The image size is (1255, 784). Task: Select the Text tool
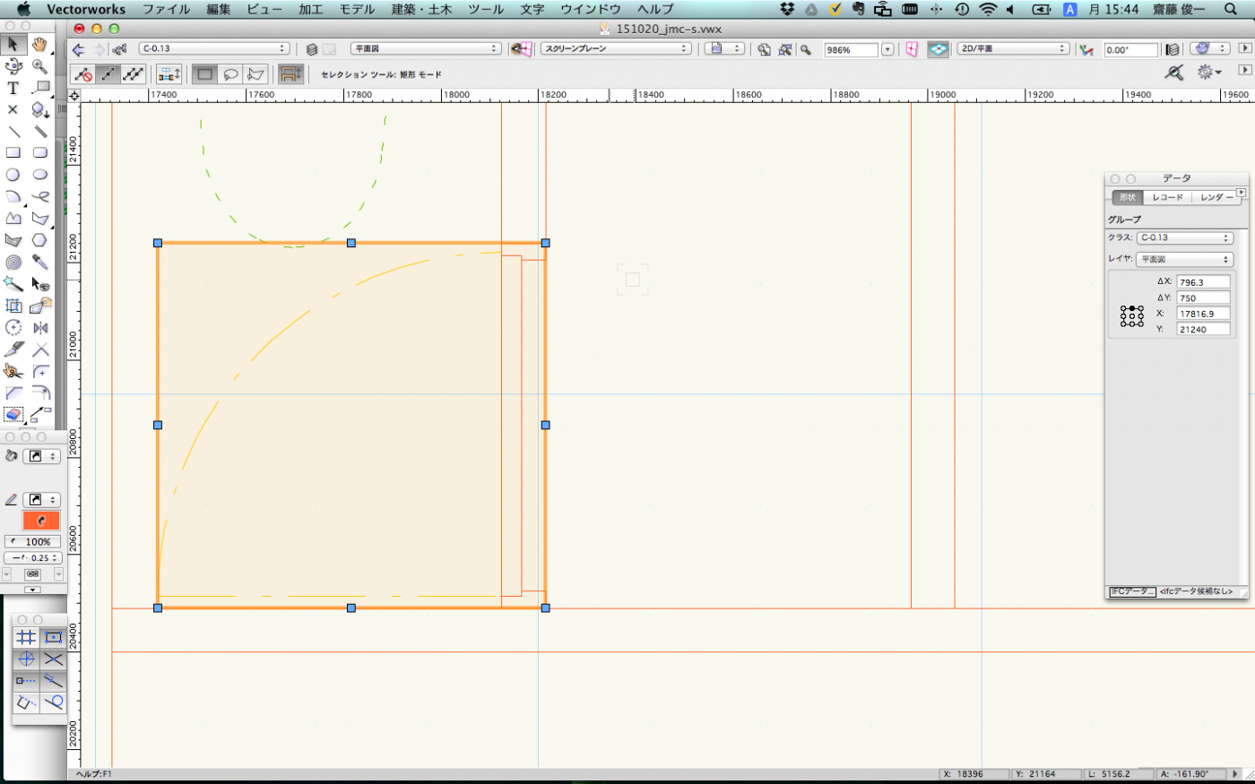[x=13, y=88]
